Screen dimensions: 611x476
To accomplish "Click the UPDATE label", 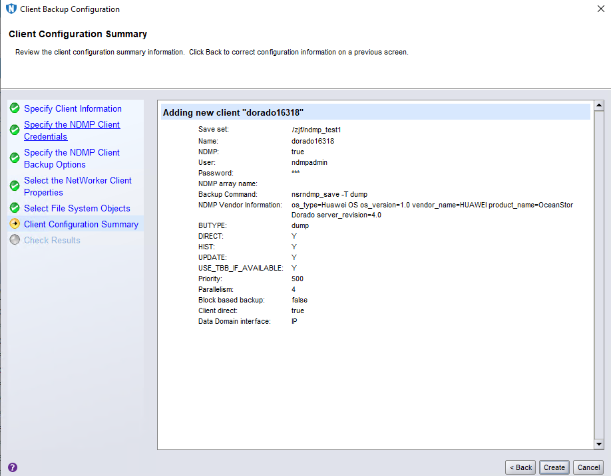I will click(x=212, y=257).
